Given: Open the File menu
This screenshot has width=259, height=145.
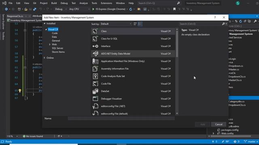Looking at the screenshot, I should pyautogui.click(x=11, y=3).
